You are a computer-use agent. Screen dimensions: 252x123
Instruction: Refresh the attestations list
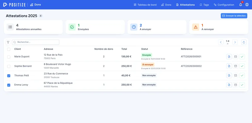point(244,42)
